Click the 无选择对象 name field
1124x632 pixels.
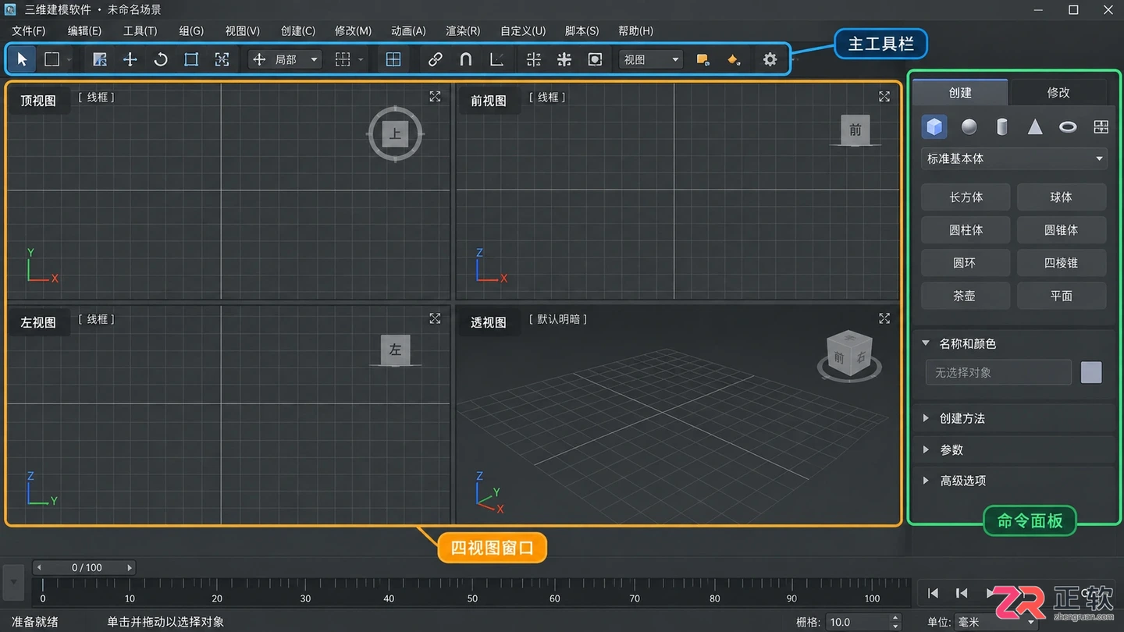(998, 372)
